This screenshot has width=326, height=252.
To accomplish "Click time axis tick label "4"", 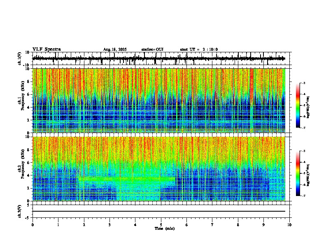I will [135, 225].
